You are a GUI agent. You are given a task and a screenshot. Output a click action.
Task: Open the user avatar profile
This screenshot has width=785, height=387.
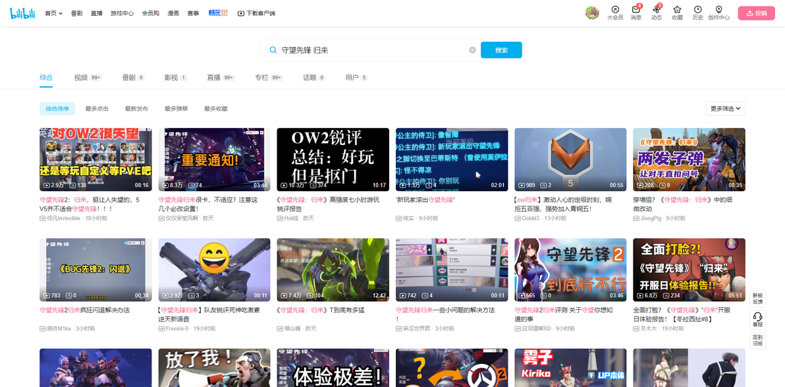592,13
